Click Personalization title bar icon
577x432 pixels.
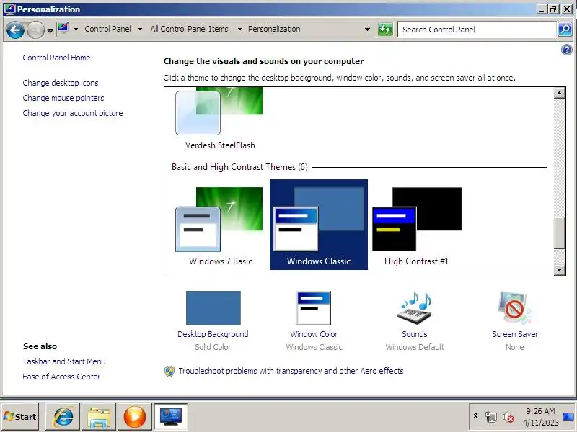[9, 9]
